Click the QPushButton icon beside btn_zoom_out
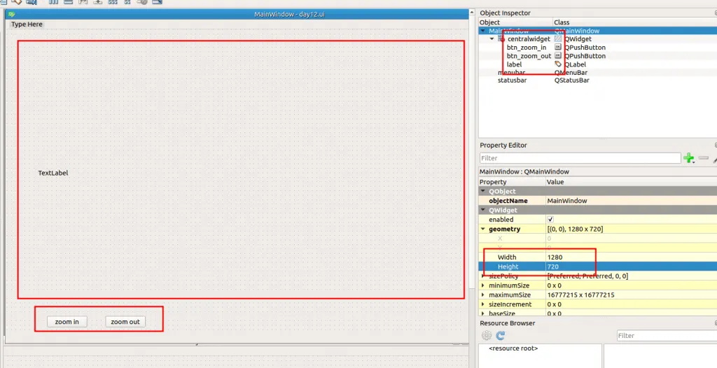Viewport: 717px width, 368px height. click(x=558, y=56)
